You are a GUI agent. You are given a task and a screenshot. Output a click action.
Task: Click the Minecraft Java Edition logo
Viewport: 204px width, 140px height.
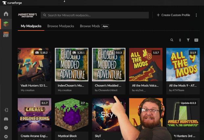(27, 15)
